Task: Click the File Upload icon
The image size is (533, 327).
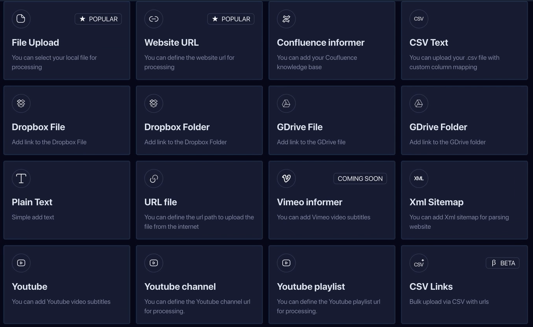Action: point(21,19)
